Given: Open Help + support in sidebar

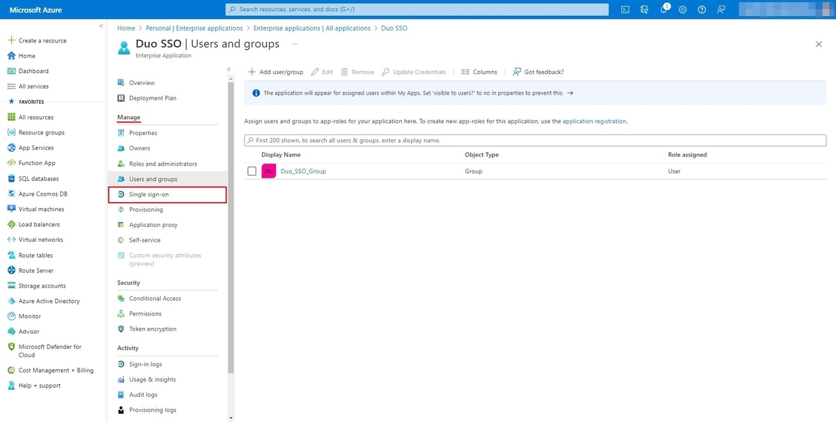Looking at the screenshot, I should [39, 386].
